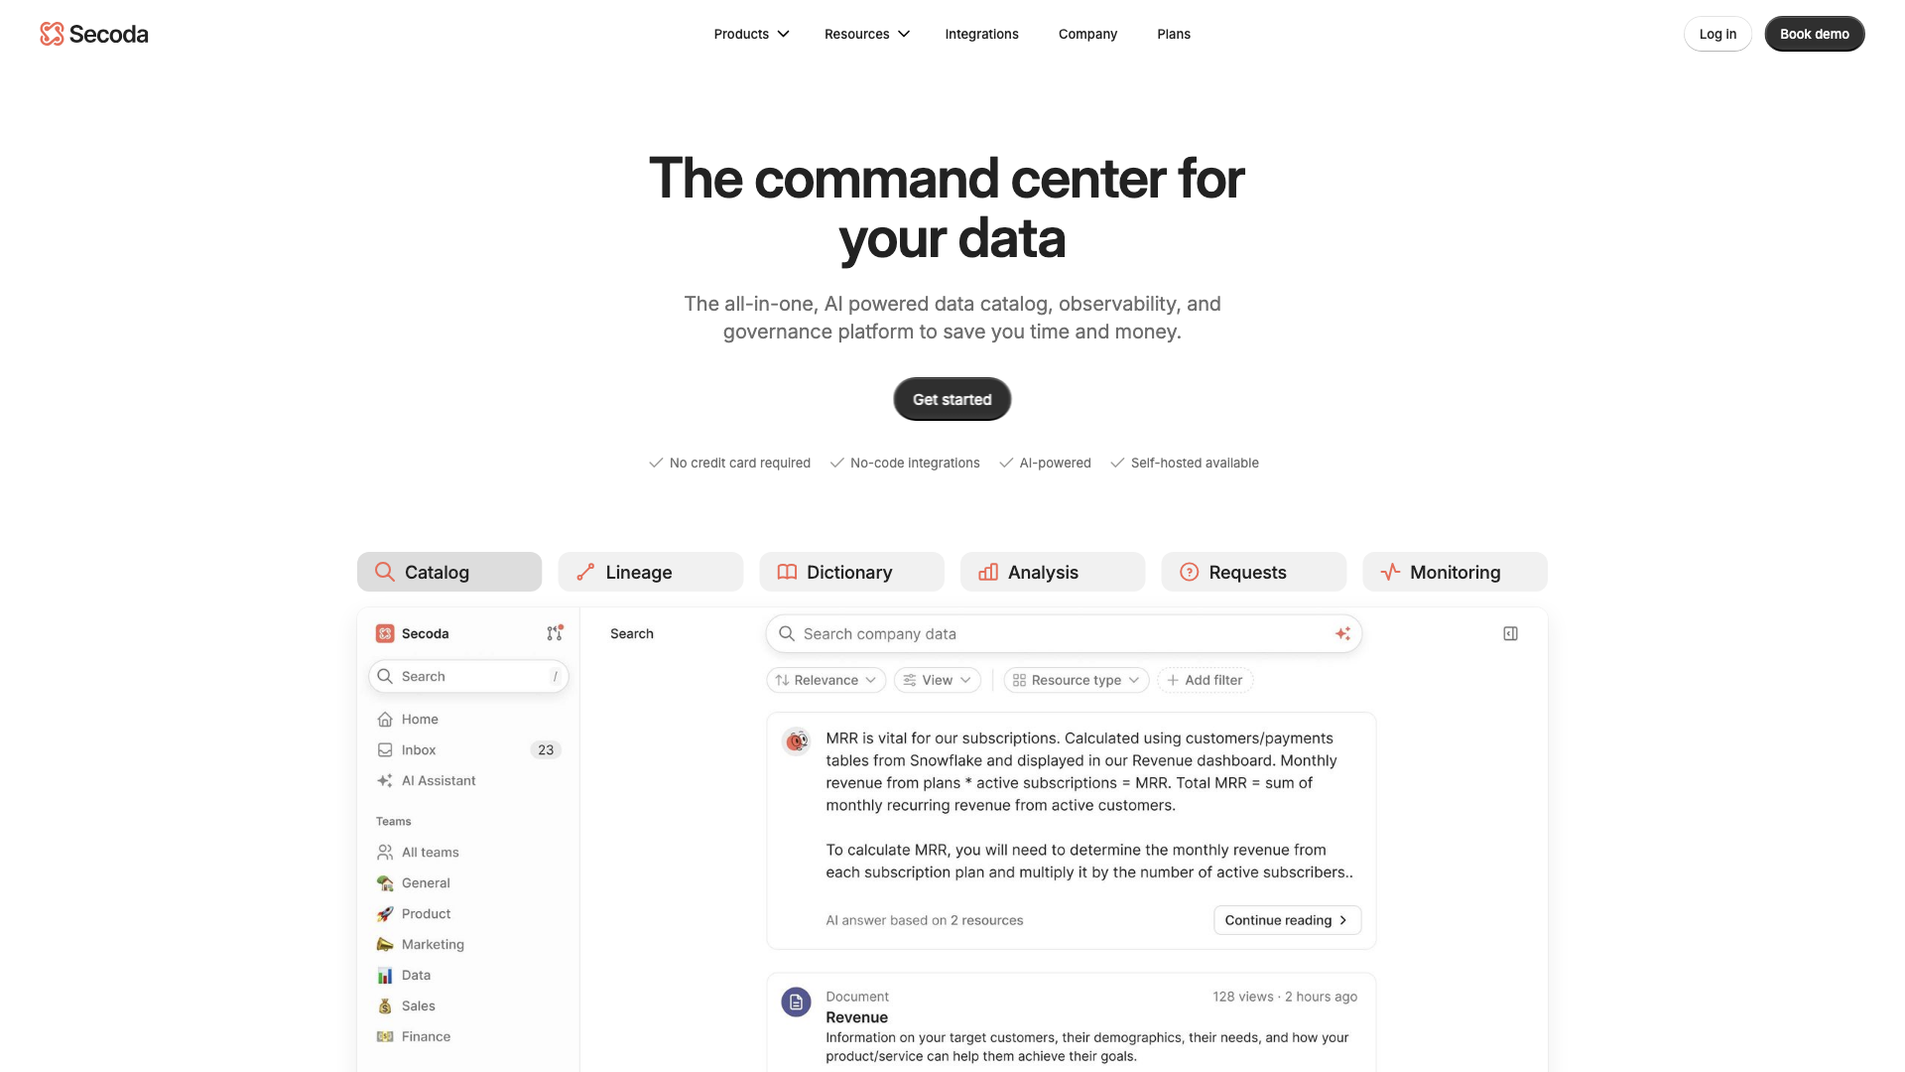Expand the Resources dropdown menu
The height and width of the screenshot is (1072, 1905).
coord(866,33)
